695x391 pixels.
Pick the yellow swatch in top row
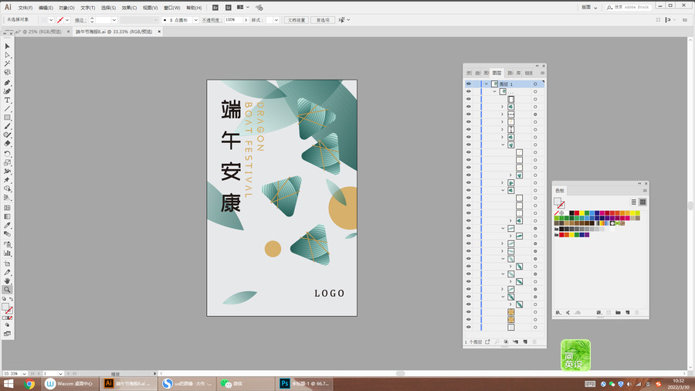click(x=582, y=213)
